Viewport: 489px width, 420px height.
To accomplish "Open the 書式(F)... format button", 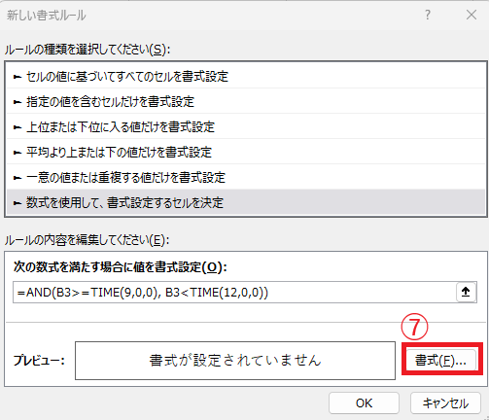I will click(440, 361).
